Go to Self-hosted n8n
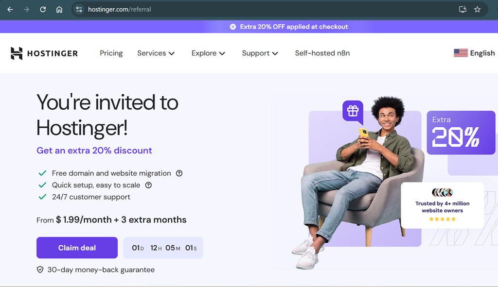498x287 pixels. point(322,53)
